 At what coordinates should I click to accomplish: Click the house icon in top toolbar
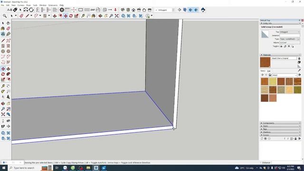[x=133, y=10]
